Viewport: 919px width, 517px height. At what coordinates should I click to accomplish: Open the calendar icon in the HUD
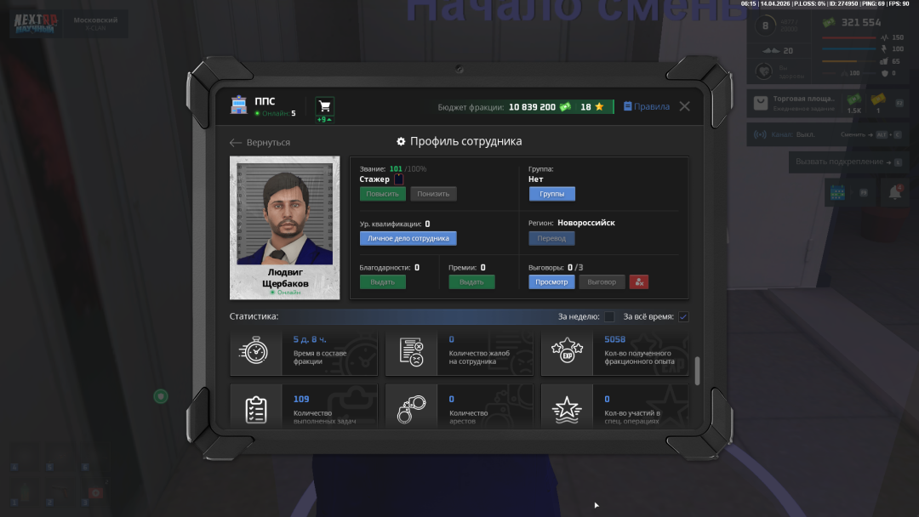coord(836,193)
